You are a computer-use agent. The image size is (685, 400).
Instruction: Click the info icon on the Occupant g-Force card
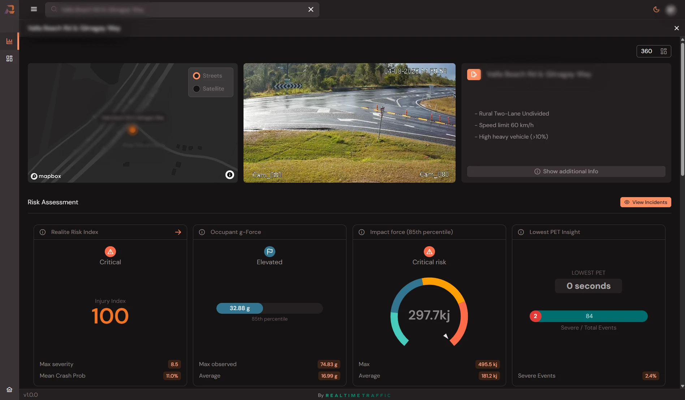(x=202, y=232)
